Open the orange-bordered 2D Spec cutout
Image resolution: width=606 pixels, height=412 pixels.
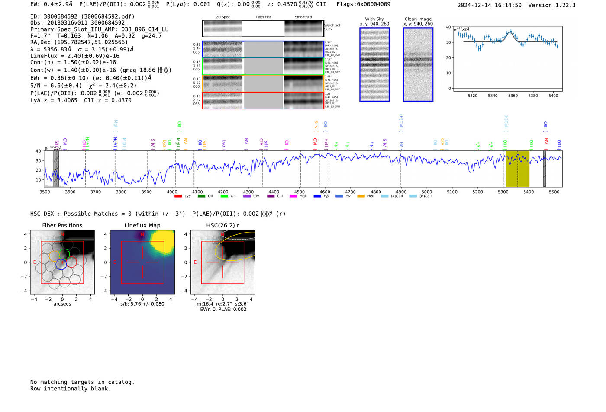coord(223,84)
